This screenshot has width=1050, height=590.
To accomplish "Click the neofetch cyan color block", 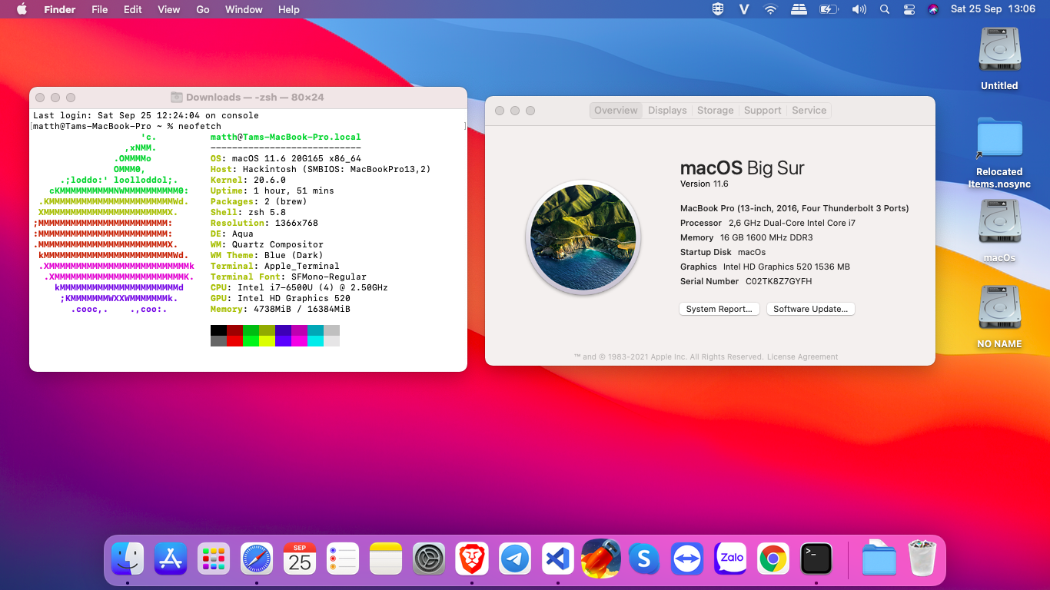I will [x=315, y=341].
